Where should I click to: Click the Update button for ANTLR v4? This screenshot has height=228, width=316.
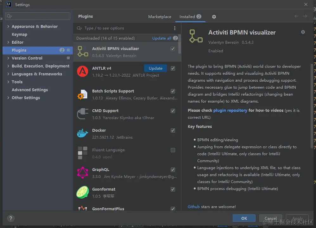(x=155, y=68)
